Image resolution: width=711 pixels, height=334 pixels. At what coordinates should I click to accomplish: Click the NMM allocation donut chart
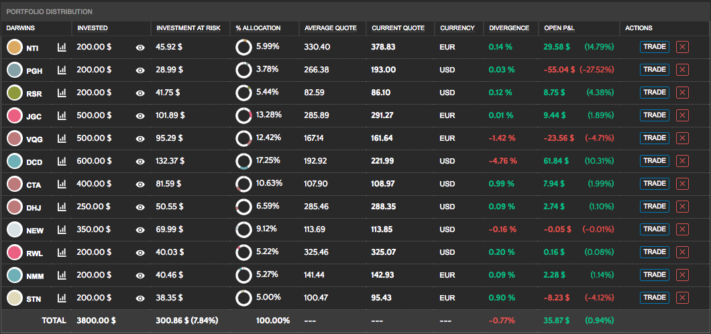coord(243,275)
